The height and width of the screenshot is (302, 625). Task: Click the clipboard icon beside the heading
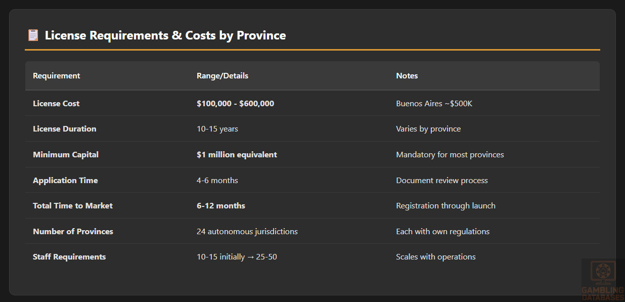pyautogui.click(x=33, y=35)
